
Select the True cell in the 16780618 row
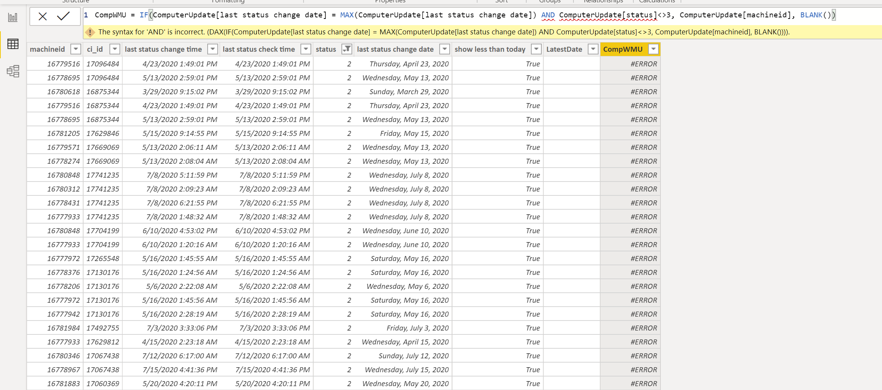[x=498, y=92]
